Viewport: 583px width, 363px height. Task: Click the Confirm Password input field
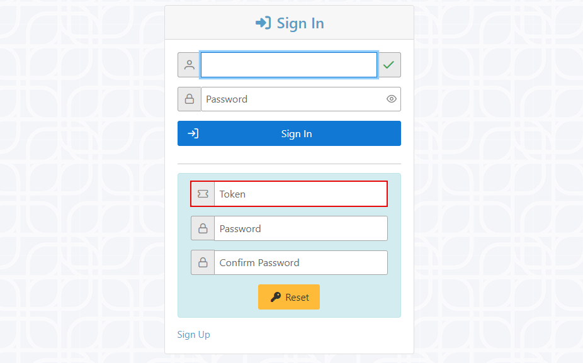click(300, 263)
